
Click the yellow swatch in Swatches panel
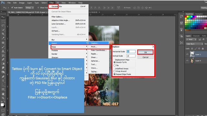click(x=188, y=16)
